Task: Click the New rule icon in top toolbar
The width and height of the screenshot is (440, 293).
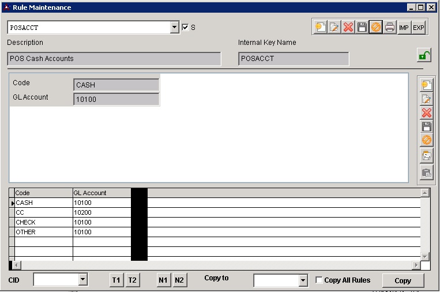Action: 320,27
